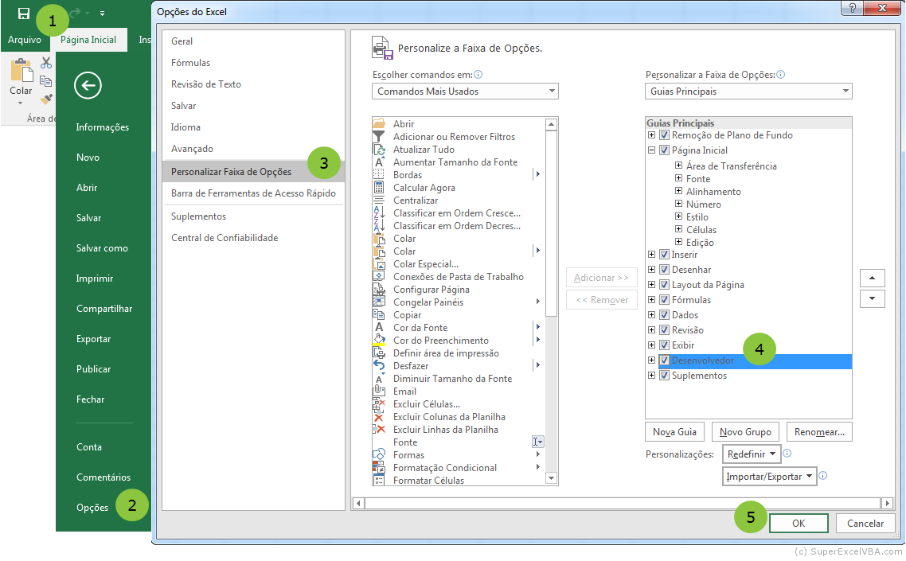This screenshot has height=561, width=906.
Task: Open the Redefinir dropdown button
Action: (x=751, y=454)
